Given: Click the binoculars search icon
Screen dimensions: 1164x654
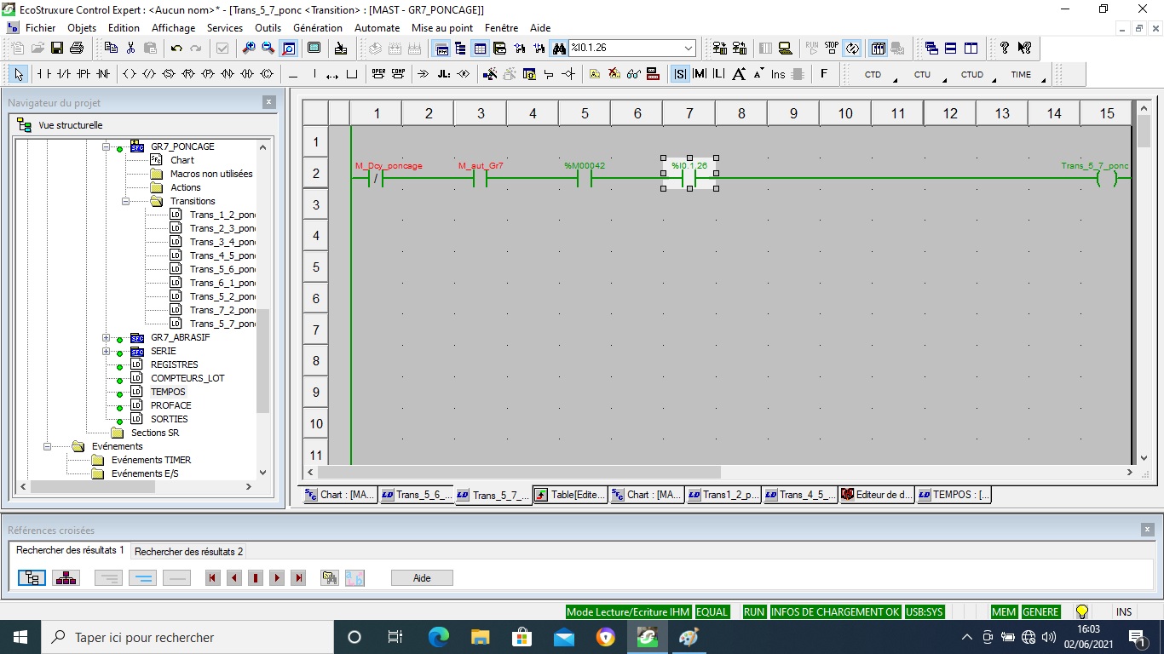Looking at the screenshot, I should [559, 49].
